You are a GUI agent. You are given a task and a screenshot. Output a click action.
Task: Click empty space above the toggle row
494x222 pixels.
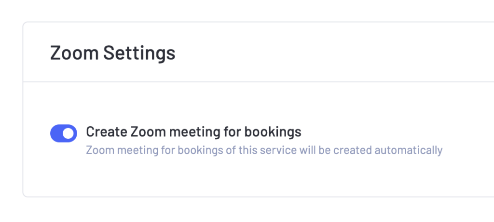pos(241,104)
